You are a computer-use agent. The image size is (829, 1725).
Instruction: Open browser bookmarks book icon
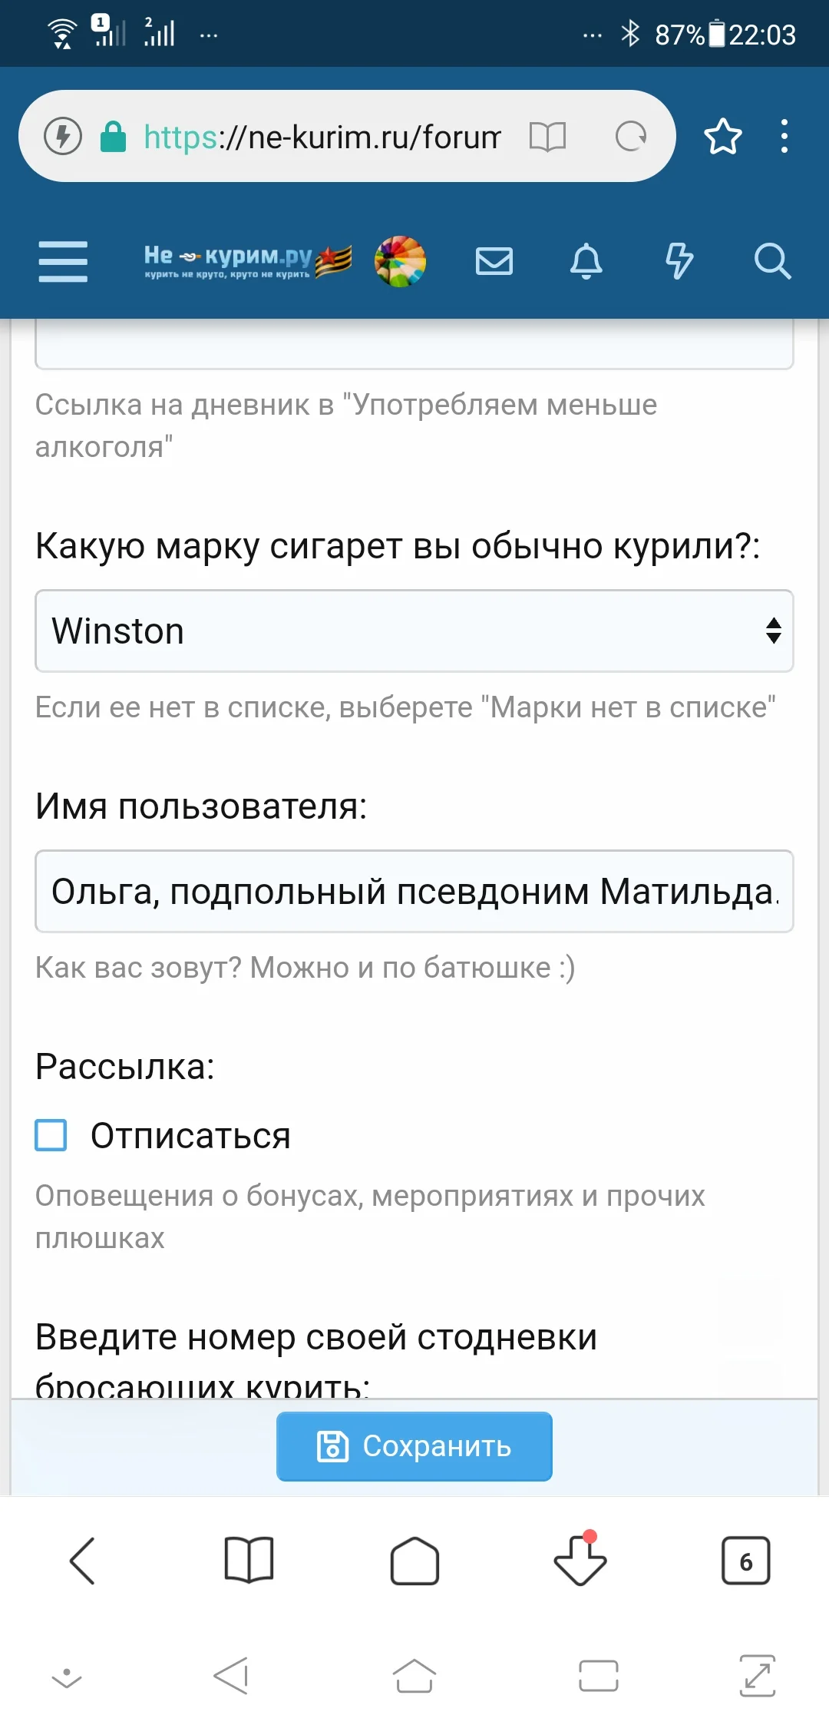point(249,1561)
